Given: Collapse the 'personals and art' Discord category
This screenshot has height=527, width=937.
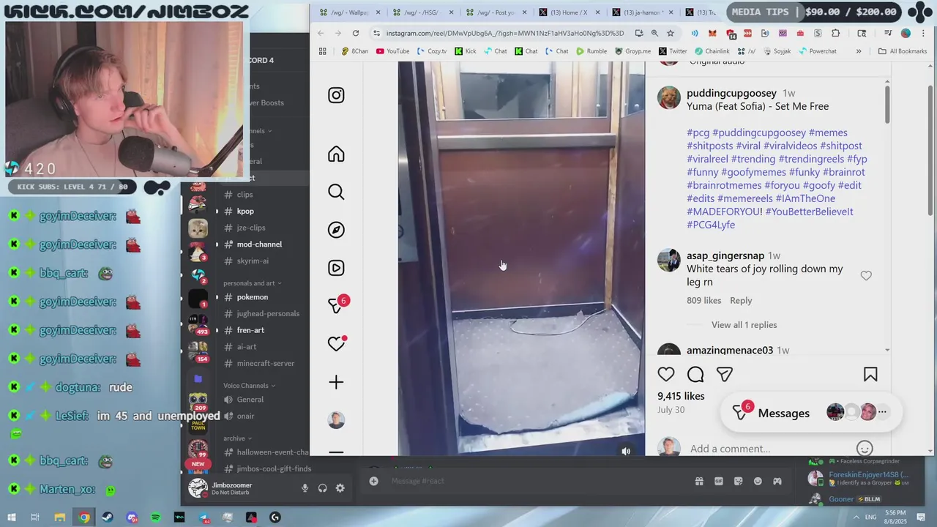Looking at the screenshot, I should [x=253, y=283].
